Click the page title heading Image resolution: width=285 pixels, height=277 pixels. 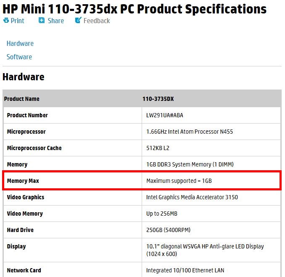135,9
